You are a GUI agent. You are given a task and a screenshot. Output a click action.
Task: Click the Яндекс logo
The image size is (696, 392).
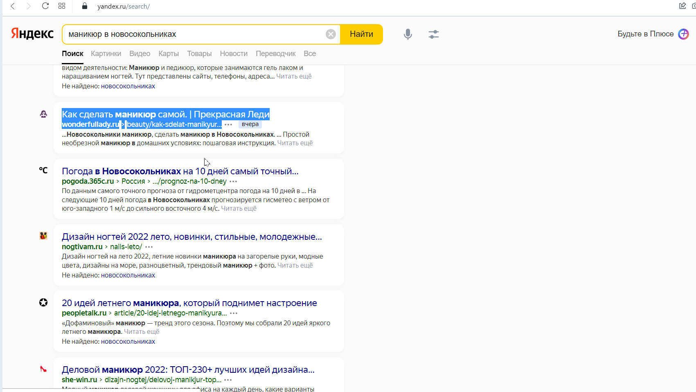32,34
